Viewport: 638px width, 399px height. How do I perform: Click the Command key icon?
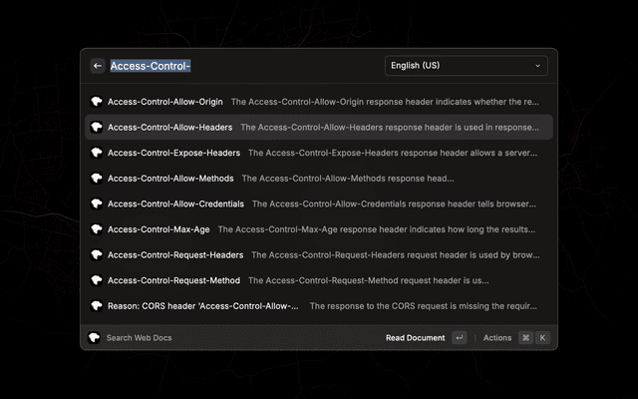point(525,338)
